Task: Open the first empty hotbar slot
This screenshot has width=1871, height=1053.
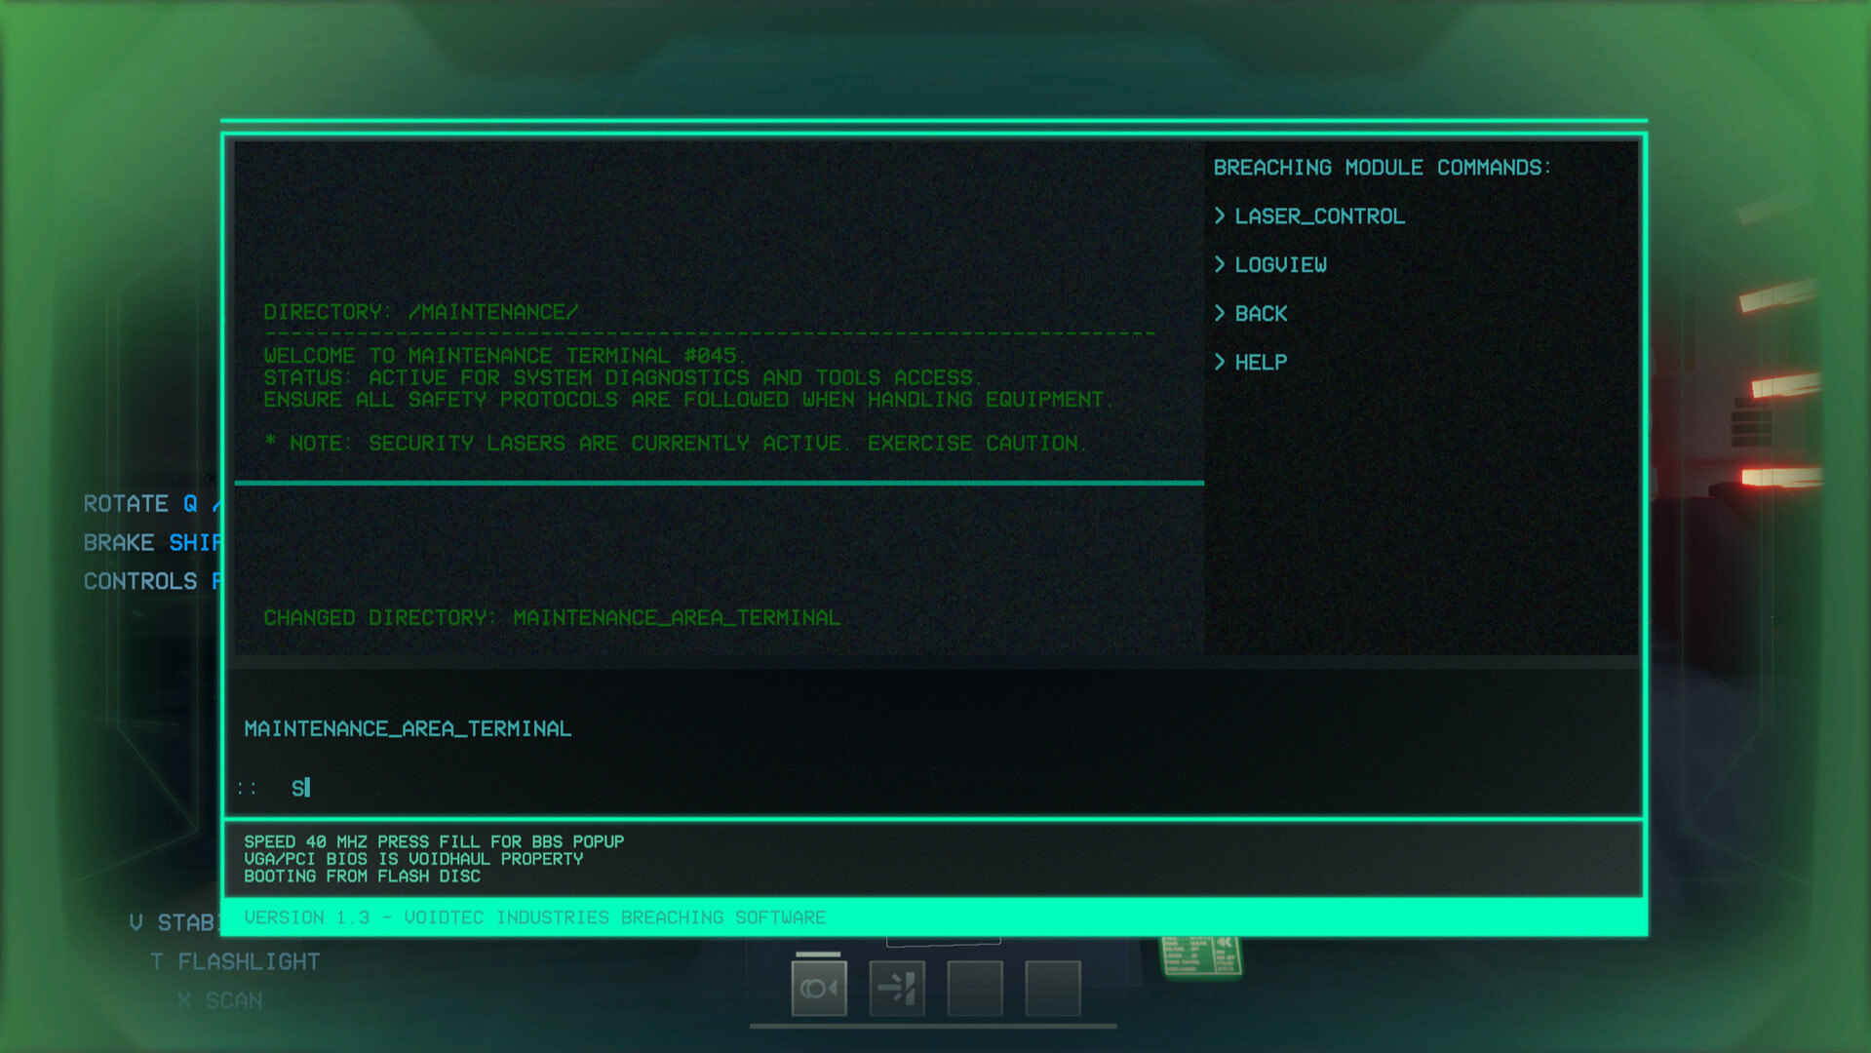Action: pyautogui.click(x=975, y=987)
